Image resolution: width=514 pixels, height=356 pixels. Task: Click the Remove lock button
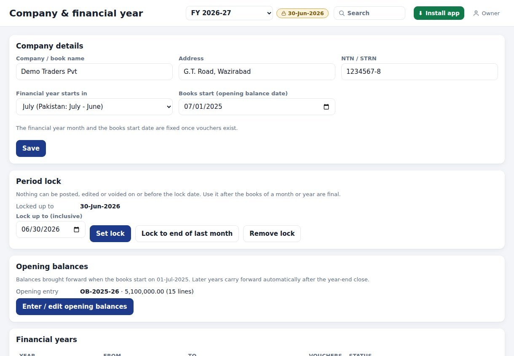(x=272, y=234)
